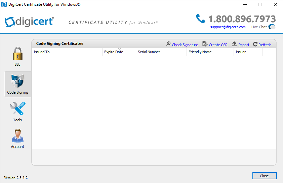Click the Code Signing Certificates heading

(60, 43)
